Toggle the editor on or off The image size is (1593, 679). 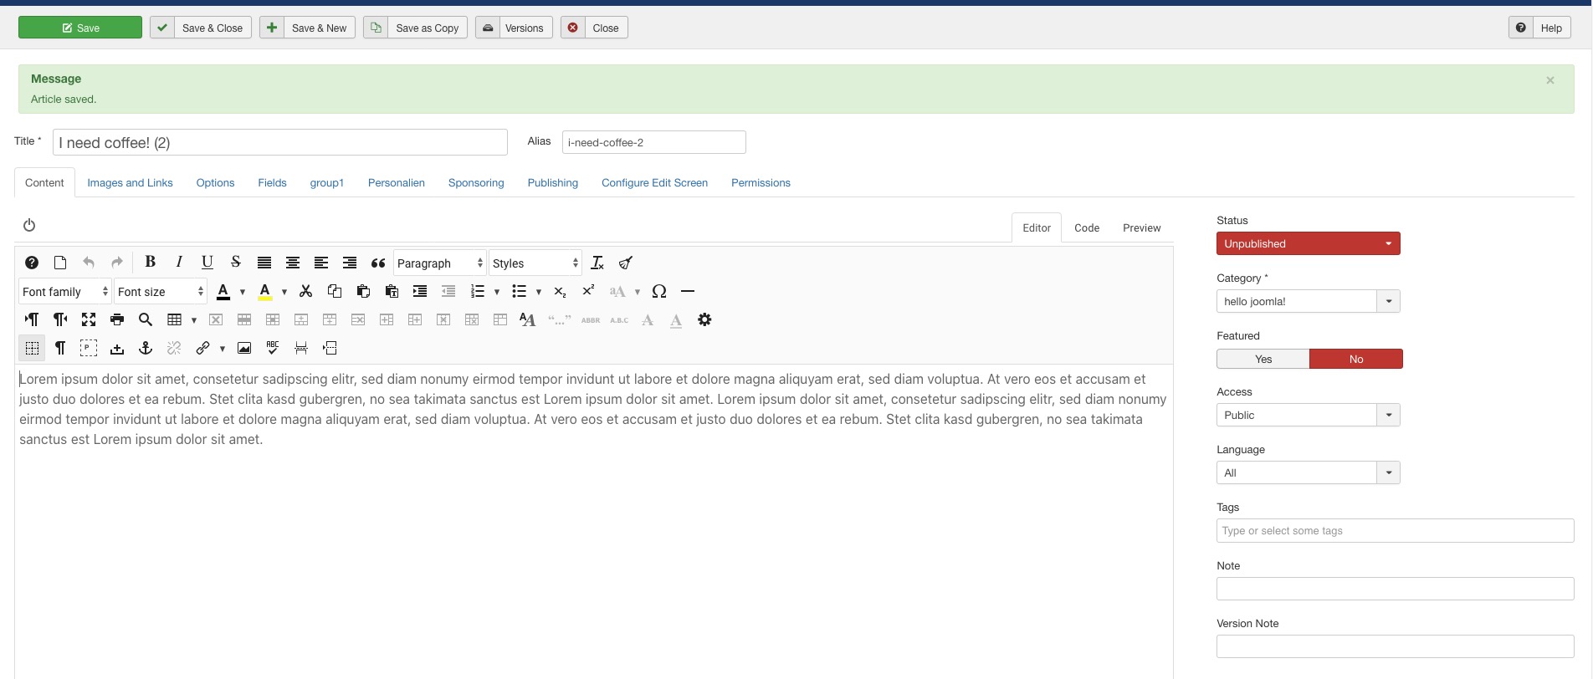(29, 225)
